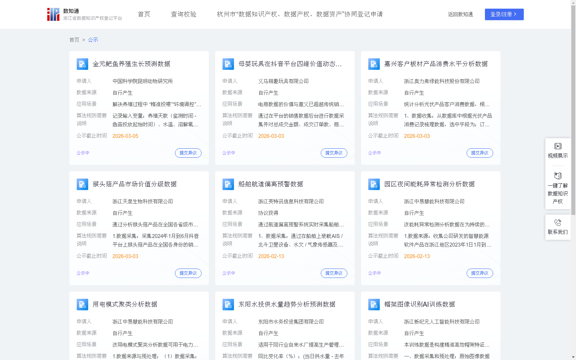Click document icon of 猴头菇产品市场价值分级数据 card
576x360 pixels.
click(x=82, y=184)
